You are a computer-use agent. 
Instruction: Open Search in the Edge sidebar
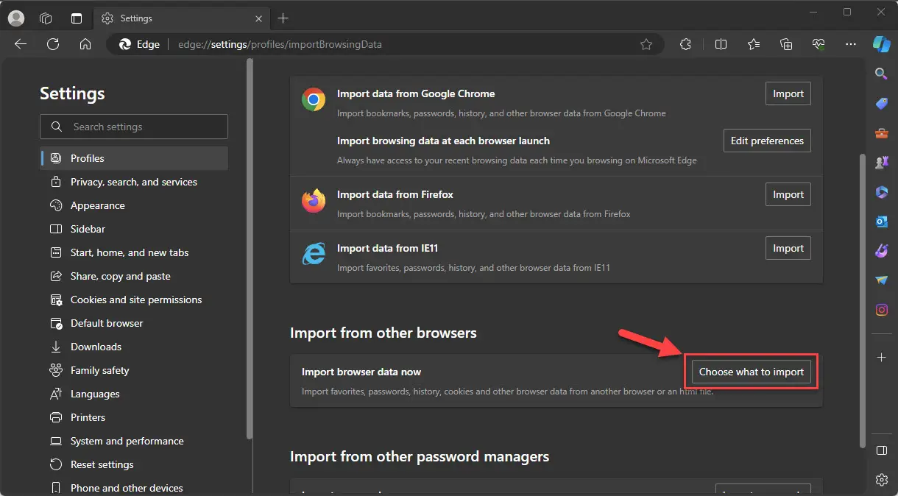pos(881,74)
